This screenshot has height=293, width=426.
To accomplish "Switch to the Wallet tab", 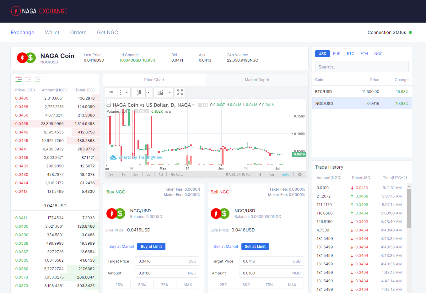I will (52, 32).
